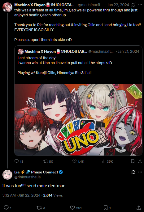Like Machina's tweet with 1.4K likes
This screenshot has height=212, width=144.
coord(74,161)
